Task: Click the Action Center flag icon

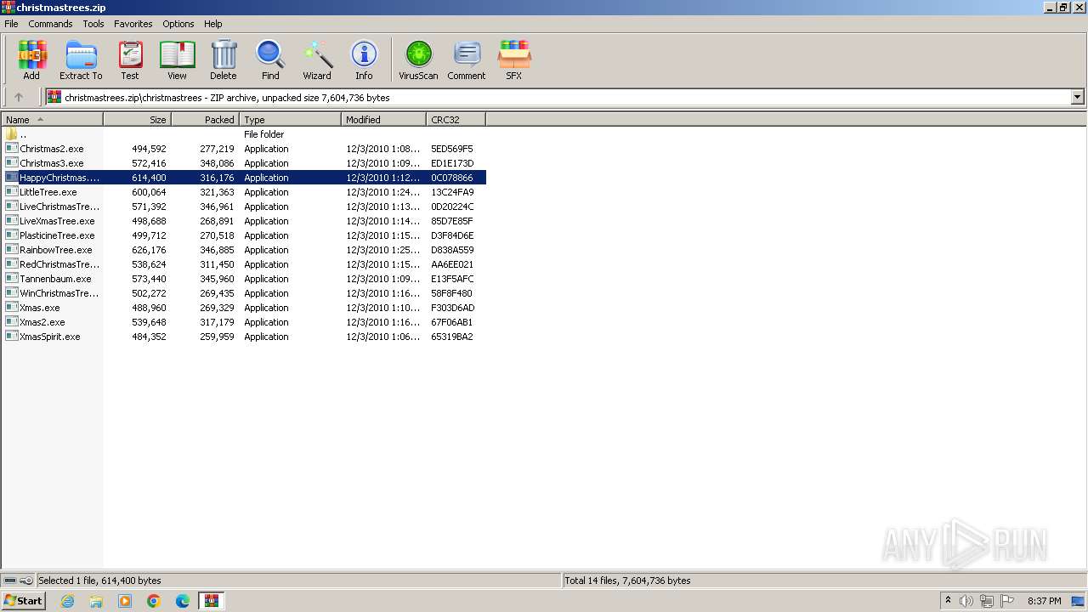Action: pos(1007,601)
